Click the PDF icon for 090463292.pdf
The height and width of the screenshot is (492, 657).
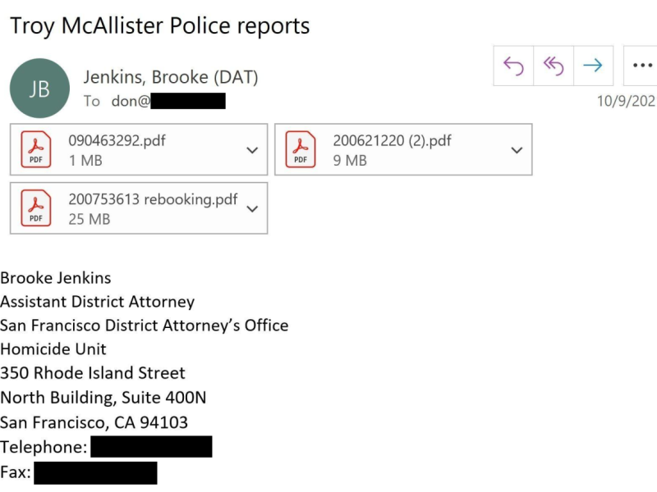click(x=36, y=149)
